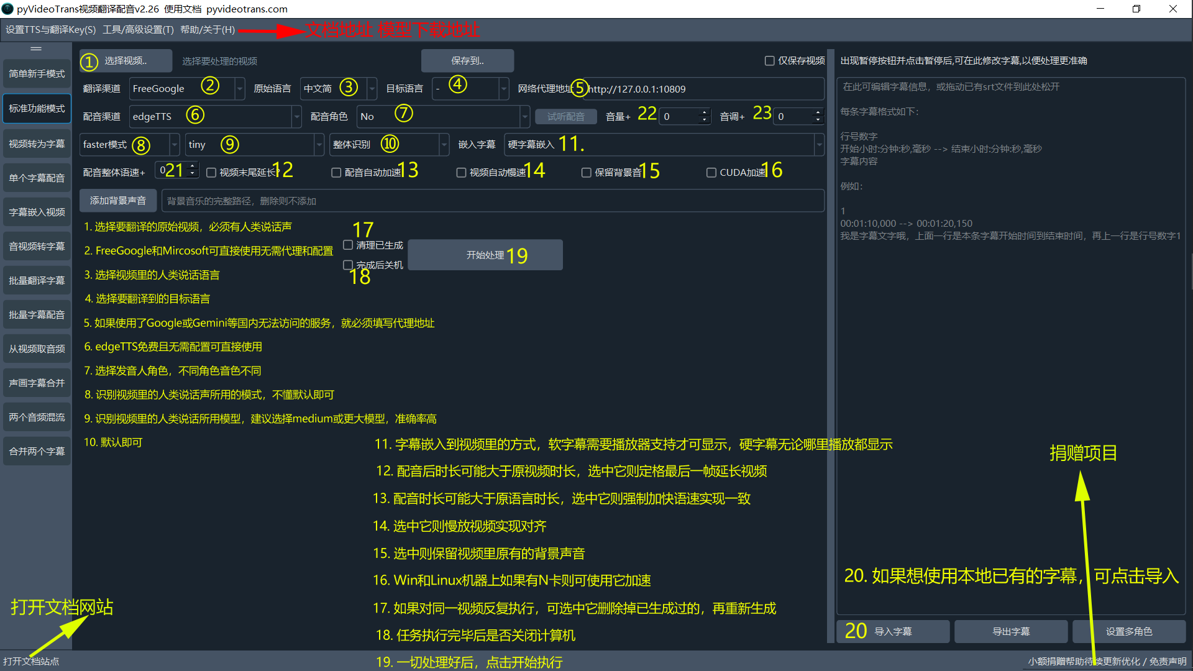Switch to 批量翻译字幕 tab

(x=37, y=281)
